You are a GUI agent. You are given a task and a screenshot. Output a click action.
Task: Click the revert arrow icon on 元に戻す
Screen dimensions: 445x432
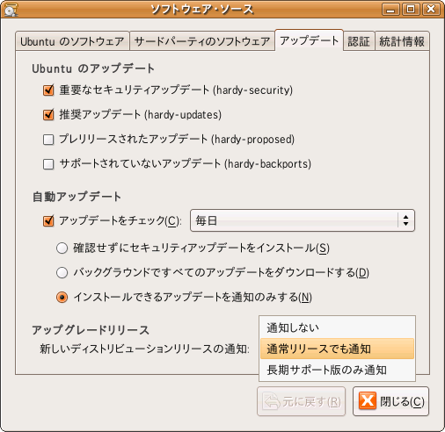[x=272, y=401]
